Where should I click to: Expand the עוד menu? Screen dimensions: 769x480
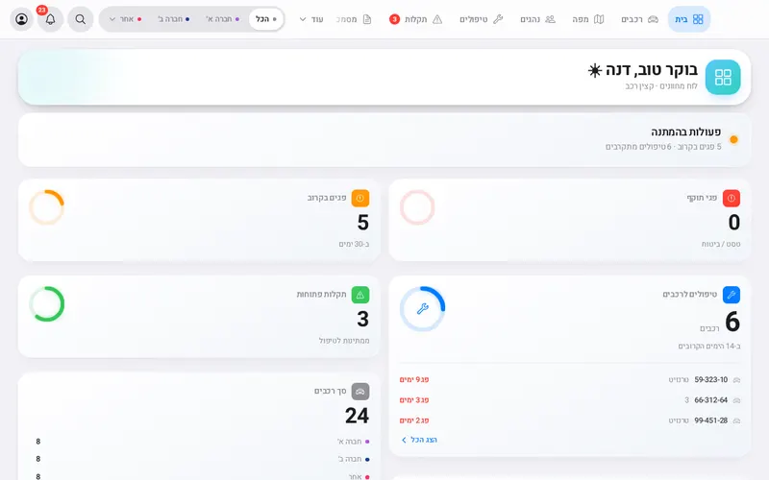[x=310, y=19]
